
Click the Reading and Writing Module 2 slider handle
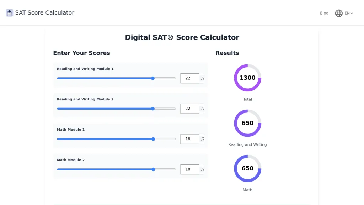153,109
